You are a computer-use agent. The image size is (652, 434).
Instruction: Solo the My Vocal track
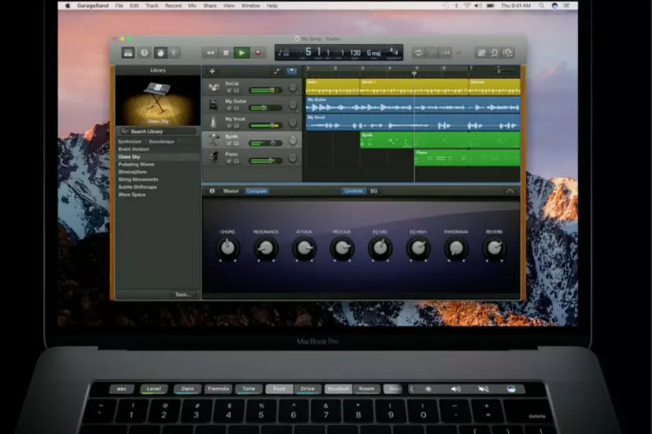[x=237, y=126]
